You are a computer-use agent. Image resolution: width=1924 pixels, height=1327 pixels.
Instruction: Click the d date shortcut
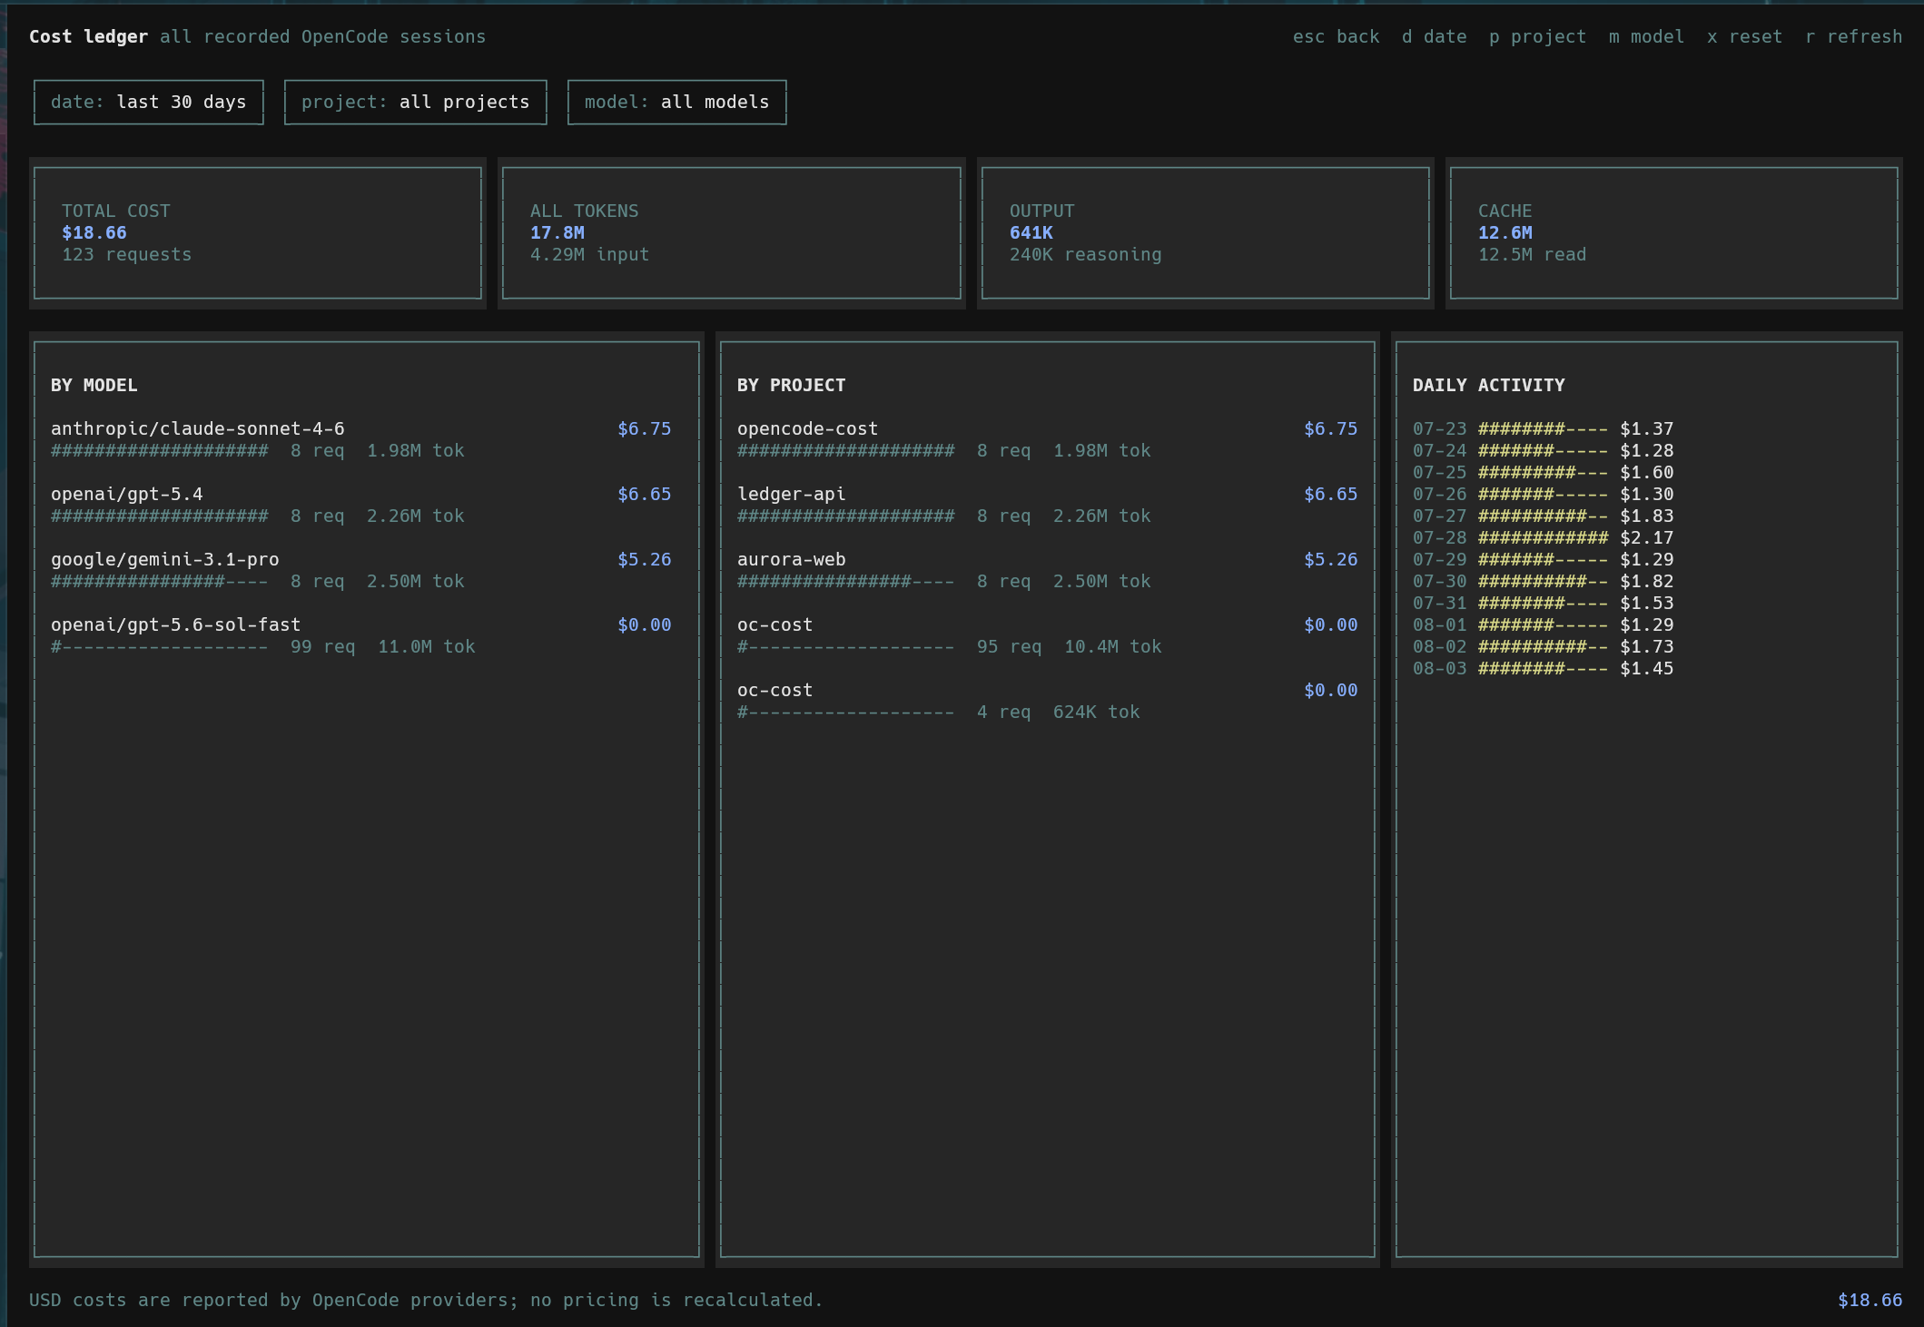[1434, 36]
